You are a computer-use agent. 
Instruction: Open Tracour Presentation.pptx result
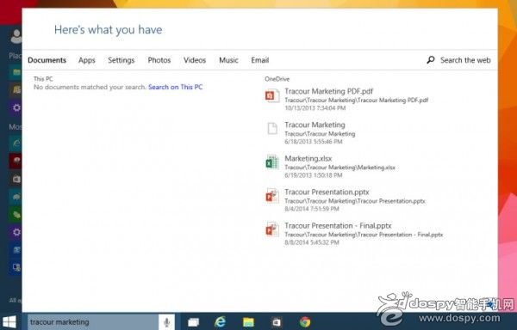327,192
